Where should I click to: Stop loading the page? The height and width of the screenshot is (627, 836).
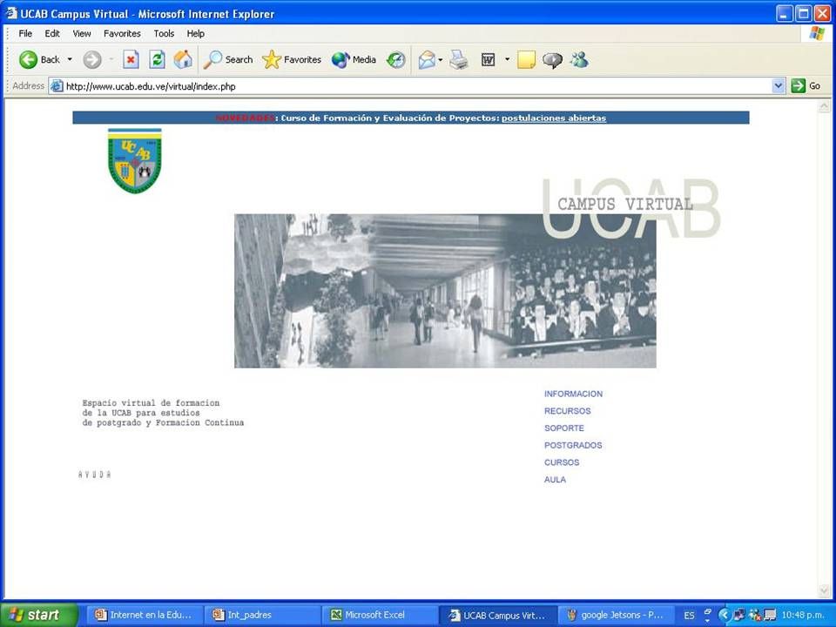[x=131, y=60]
